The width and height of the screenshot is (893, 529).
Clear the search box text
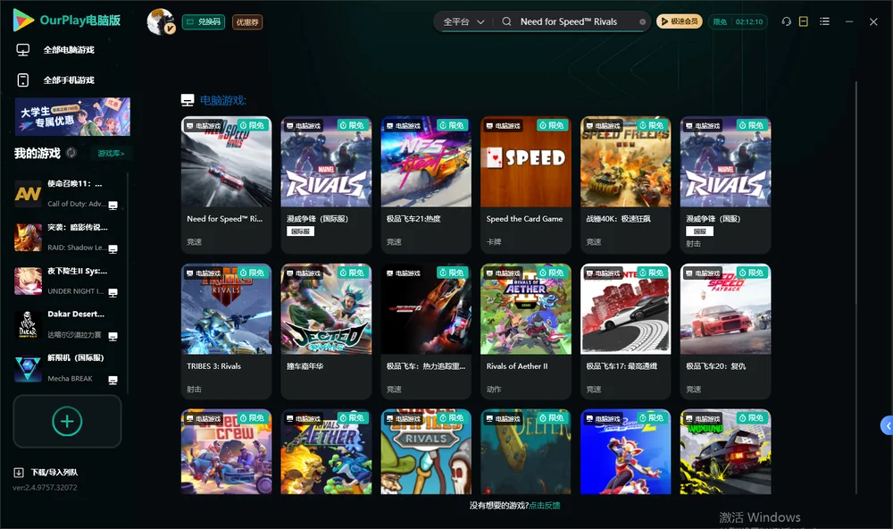pos(642,22)
